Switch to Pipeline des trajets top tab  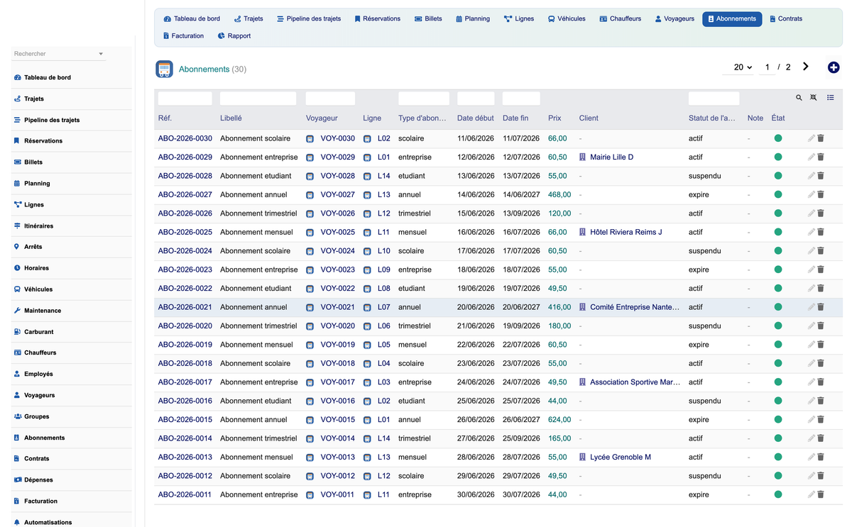(x=309, y=18)
